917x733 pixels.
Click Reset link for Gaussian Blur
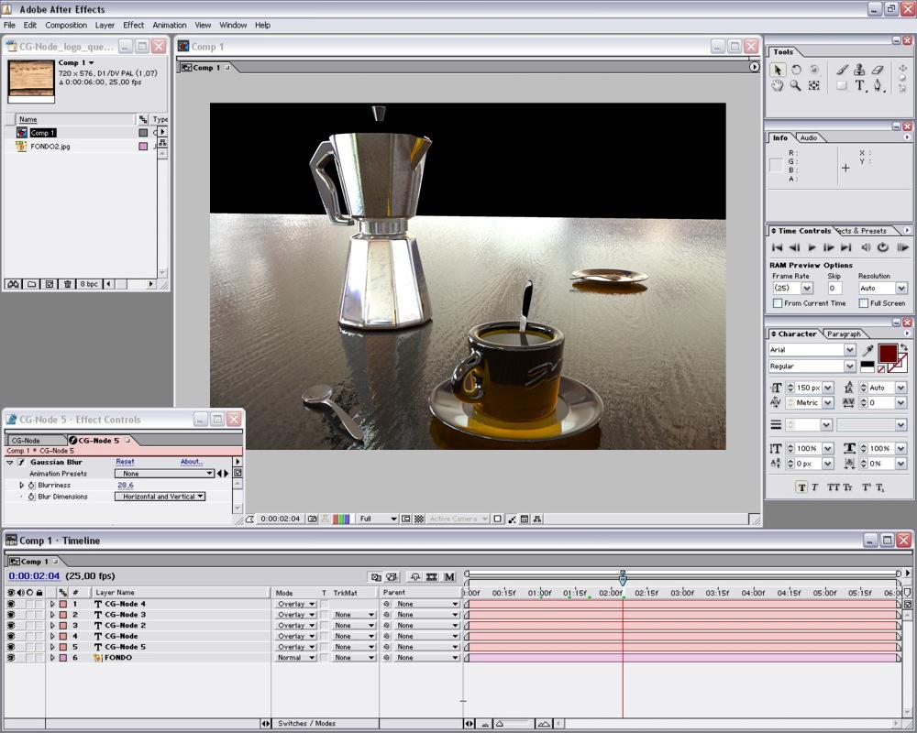click(125, 462)
